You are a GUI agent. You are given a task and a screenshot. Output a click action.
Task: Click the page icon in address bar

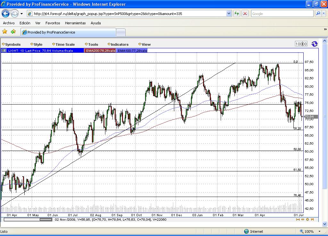(30, 14)
